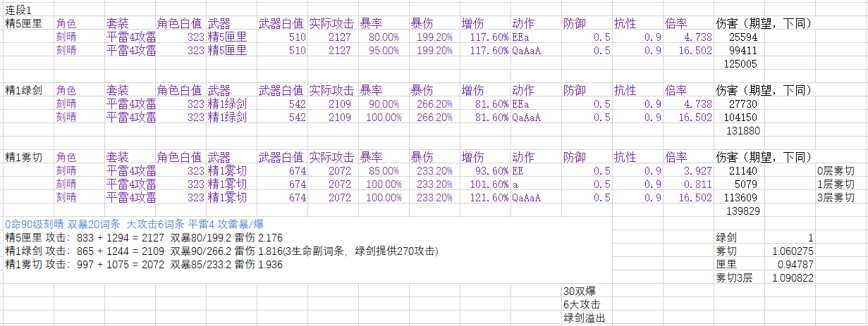Click the total damage value 139829
Image resolution: width=868 pixels, height=326 pixels.
[x=741, y=211]
